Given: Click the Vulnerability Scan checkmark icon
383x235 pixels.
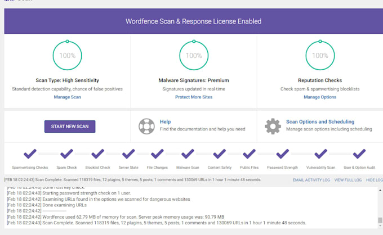Looking at the screenshot, I should [321, 153].
